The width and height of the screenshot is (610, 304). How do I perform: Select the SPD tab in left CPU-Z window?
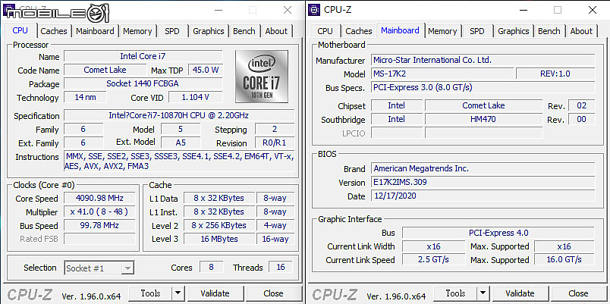pos(172,31)
